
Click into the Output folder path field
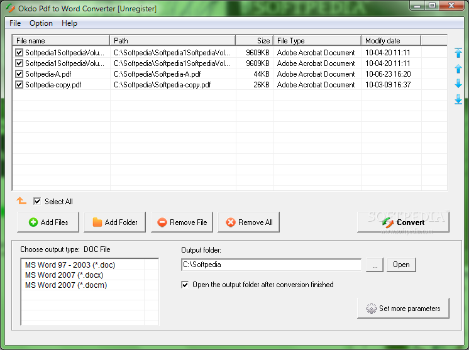272,265
